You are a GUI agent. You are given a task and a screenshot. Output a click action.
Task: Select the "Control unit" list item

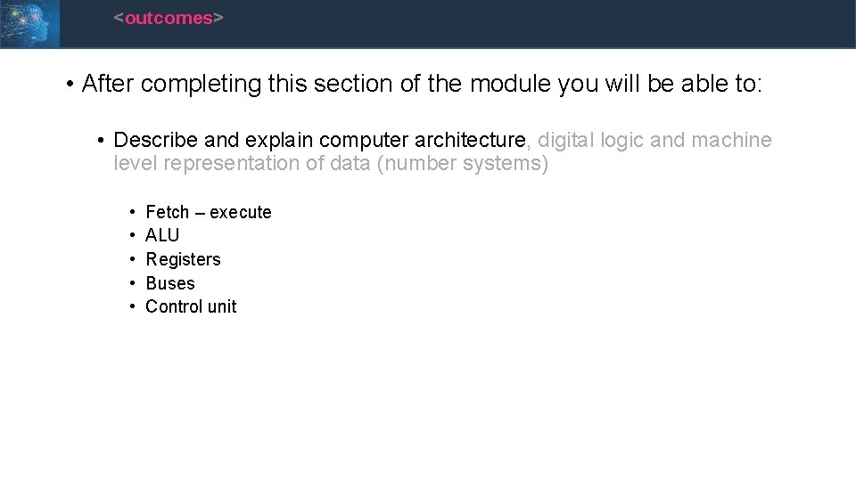click(x=191, y=306)
